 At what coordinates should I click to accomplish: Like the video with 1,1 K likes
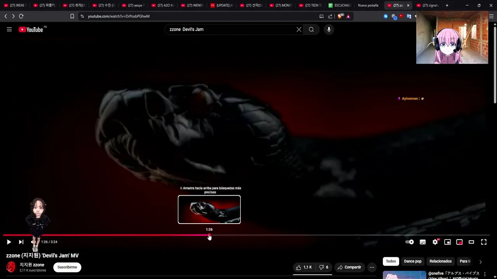click(304, 267)
